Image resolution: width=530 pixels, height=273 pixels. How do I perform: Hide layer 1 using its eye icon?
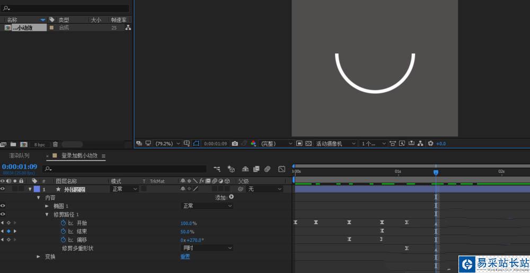tap(3, 189)
